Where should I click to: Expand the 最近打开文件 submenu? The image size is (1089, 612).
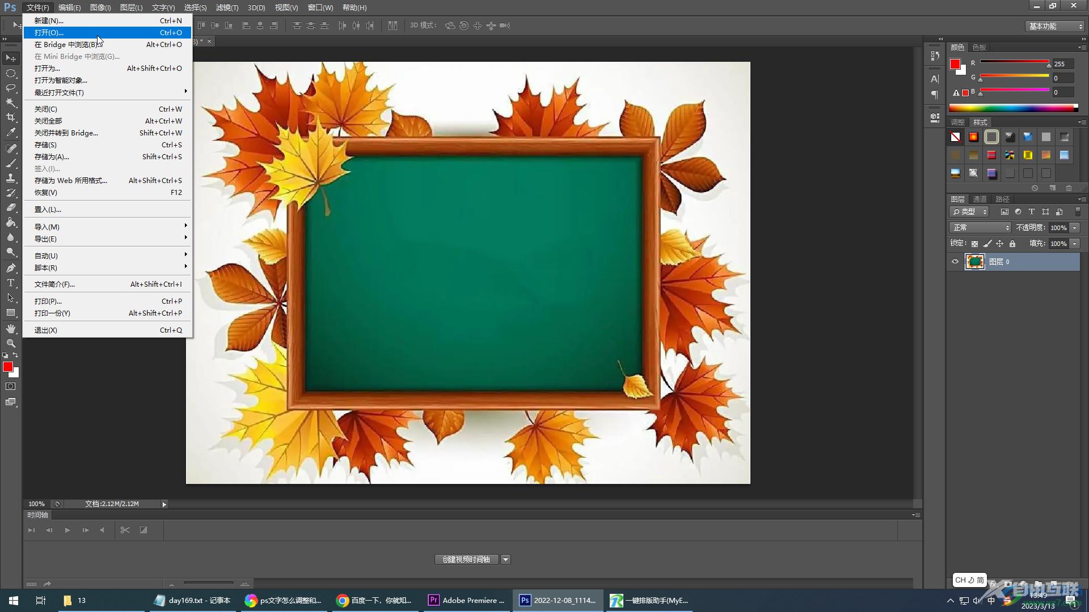(x=108, y=92)
